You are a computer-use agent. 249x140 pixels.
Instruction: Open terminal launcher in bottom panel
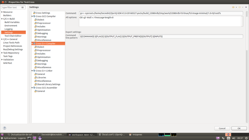tap(29, 138)
